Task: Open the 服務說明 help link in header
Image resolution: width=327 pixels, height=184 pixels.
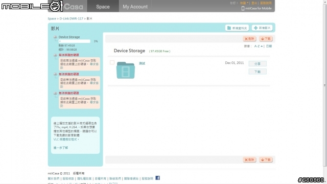Action: tap(266, 3)
